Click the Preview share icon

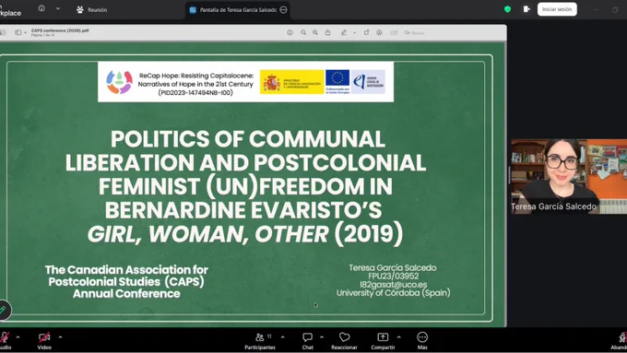point(328,33)
